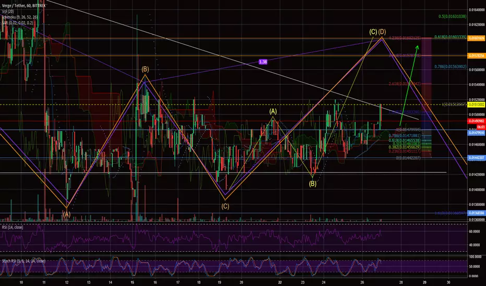Click date 26 on the time axis

[x=362, y=282]
